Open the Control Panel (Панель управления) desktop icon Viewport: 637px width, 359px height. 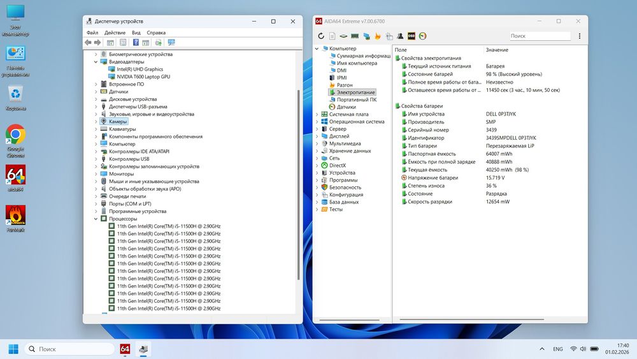(x=15, y=61)
